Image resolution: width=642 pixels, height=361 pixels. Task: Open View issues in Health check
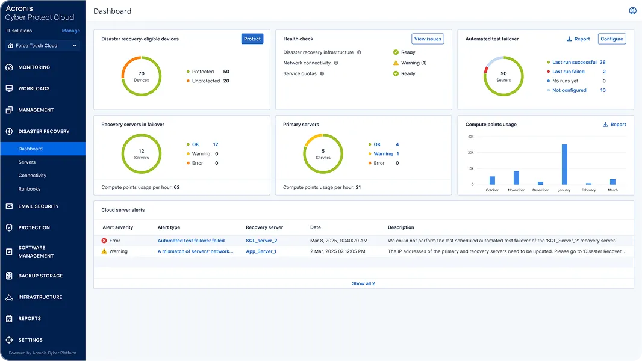(428, 39)
